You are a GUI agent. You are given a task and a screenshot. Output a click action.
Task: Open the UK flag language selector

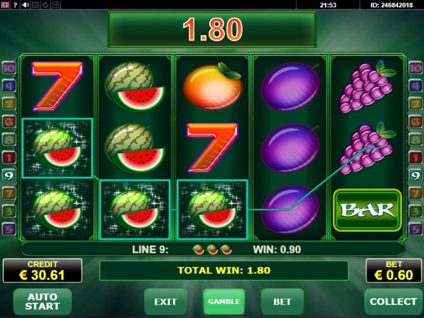point(5,5)
